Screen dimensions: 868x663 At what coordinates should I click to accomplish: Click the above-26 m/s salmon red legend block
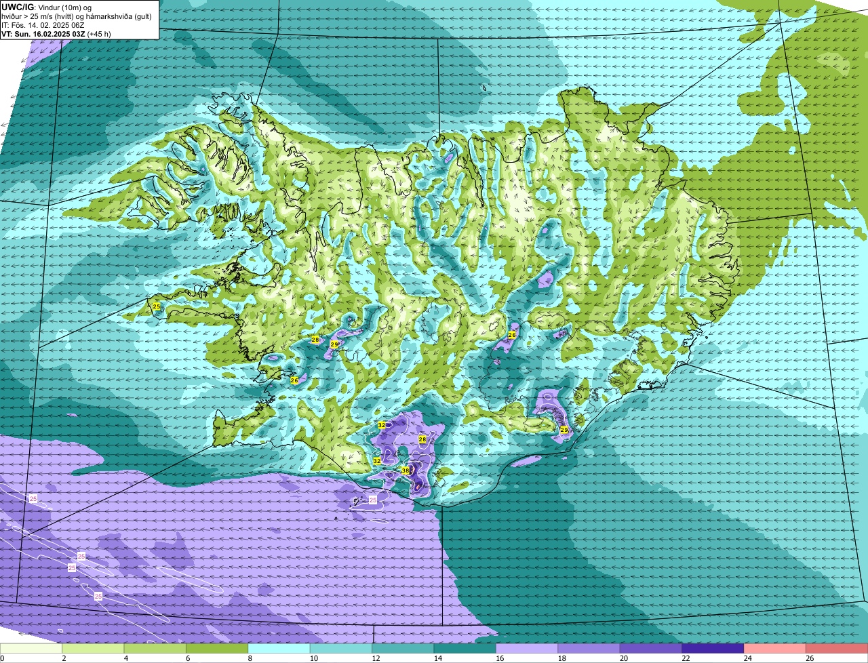coord(837,649)
